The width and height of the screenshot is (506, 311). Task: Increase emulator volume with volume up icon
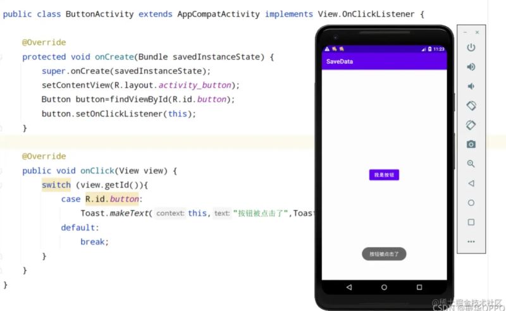coord(471,67)
